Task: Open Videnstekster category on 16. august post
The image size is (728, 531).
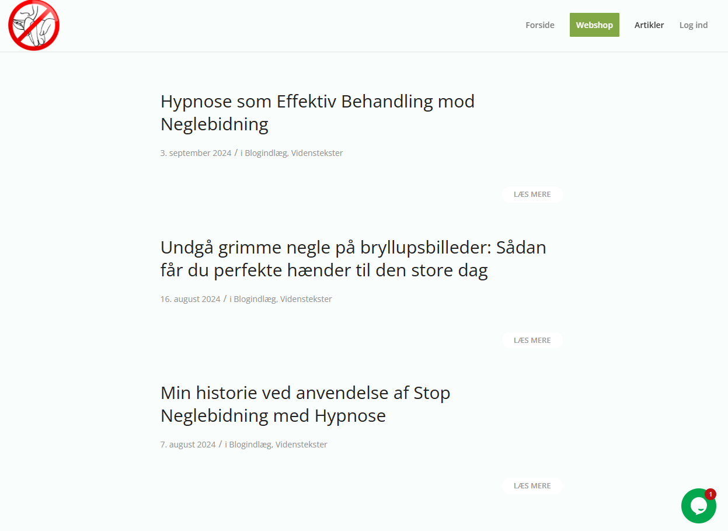Action: pyautogui.click(x=306, y=299)
